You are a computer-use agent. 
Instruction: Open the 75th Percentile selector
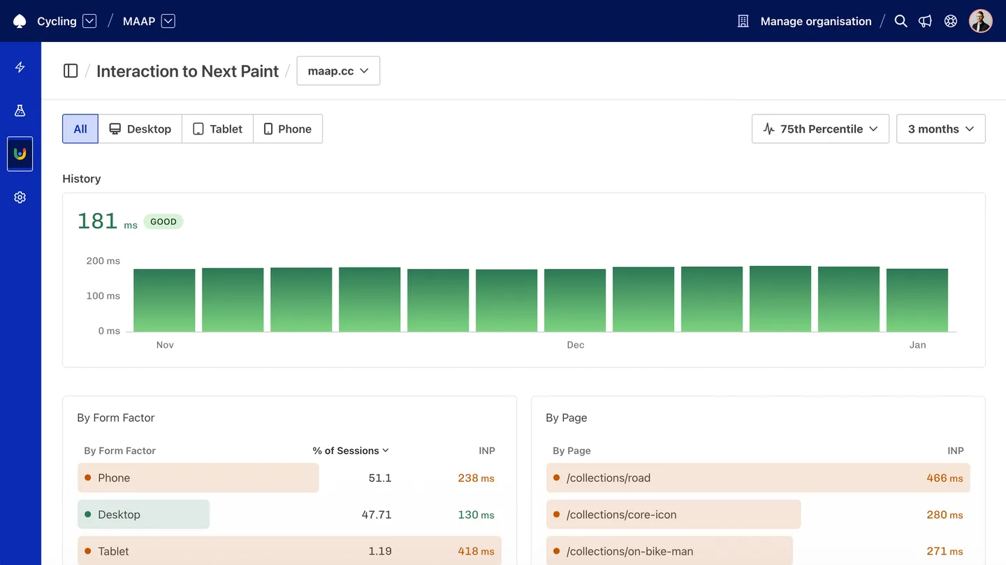[x=820, y=129]
